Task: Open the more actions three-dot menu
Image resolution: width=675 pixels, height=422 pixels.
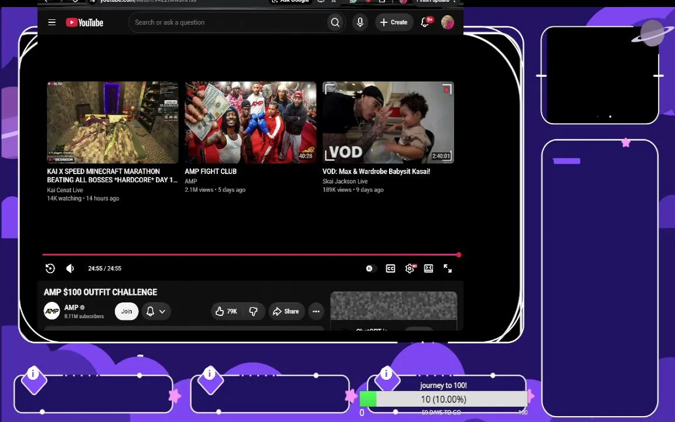Action: point(316,311)
